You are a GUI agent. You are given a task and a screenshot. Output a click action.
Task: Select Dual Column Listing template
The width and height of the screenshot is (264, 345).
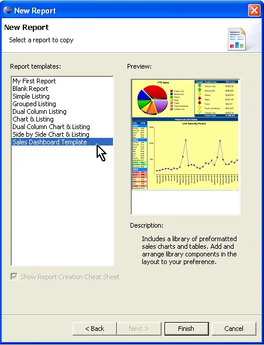point(39,111)
